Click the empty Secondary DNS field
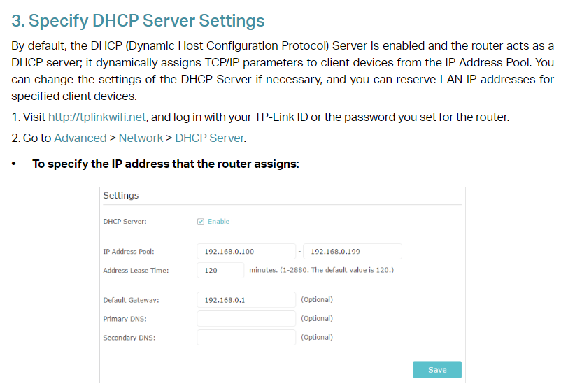Viewport: 575px width, 386px height. (246, 337)
